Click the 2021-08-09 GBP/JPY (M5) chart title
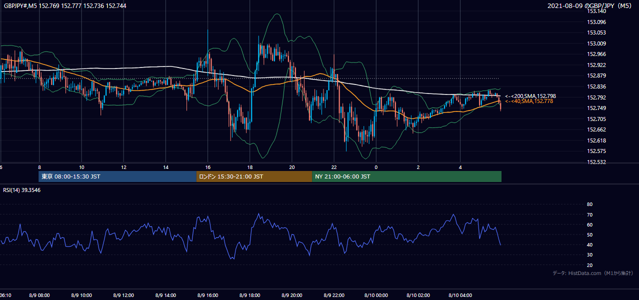Viewport: 639px width, 300px height. pyautogui.click(x=589, y=6)
